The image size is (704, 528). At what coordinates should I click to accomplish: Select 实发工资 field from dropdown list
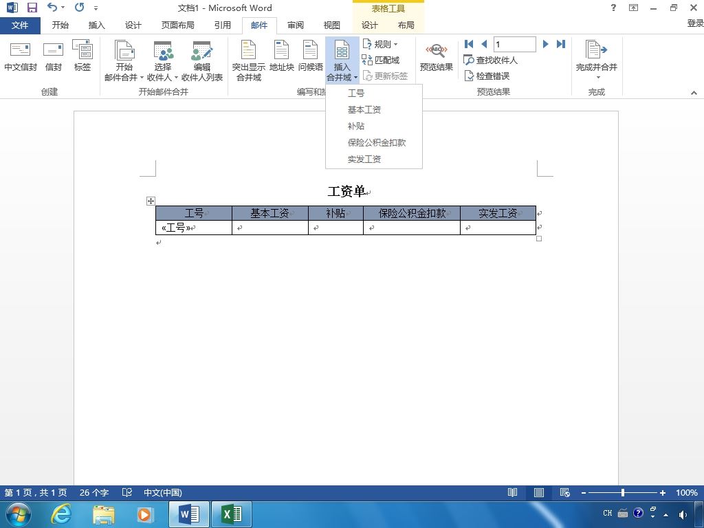click(373, 159)
